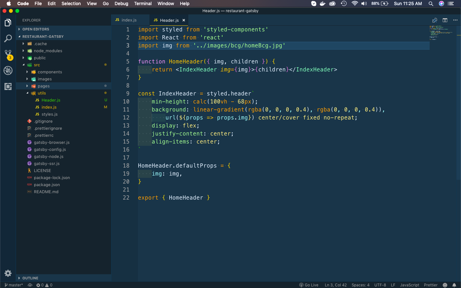Expand the OPEN EDITORS section
Image resolution: width=461 pixels, height=288 pixels.
pyautogui.click(x=63, y=29)
